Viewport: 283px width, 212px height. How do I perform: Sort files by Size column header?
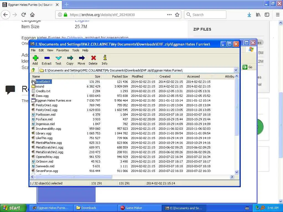click(x=88, y=76)
